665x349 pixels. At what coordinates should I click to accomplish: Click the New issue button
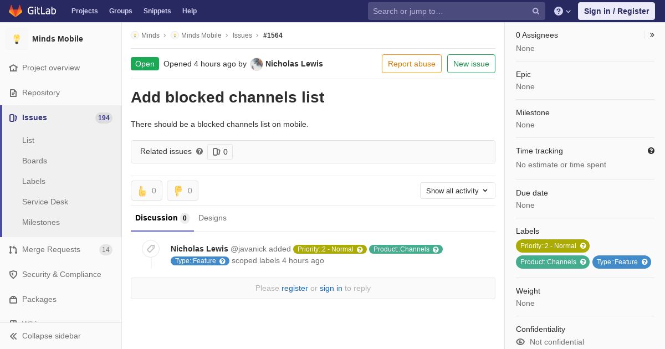tap(471, 64)
